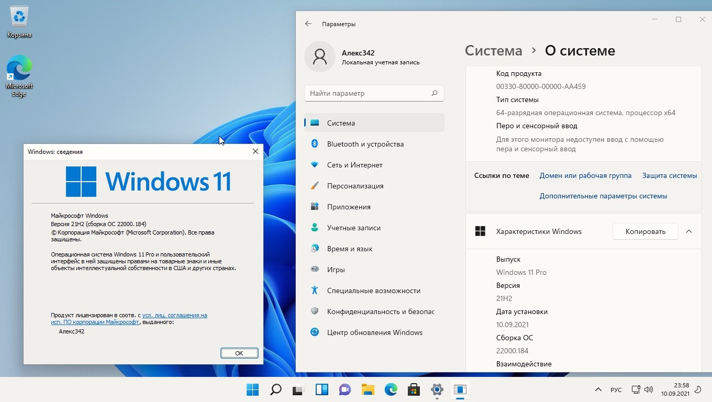
Task: Open File Explorer from the taskbar
Action: pos(368,389)
